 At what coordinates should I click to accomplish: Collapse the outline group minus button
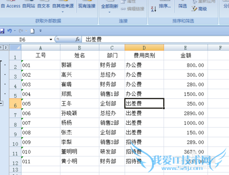[x=1, y=103]
